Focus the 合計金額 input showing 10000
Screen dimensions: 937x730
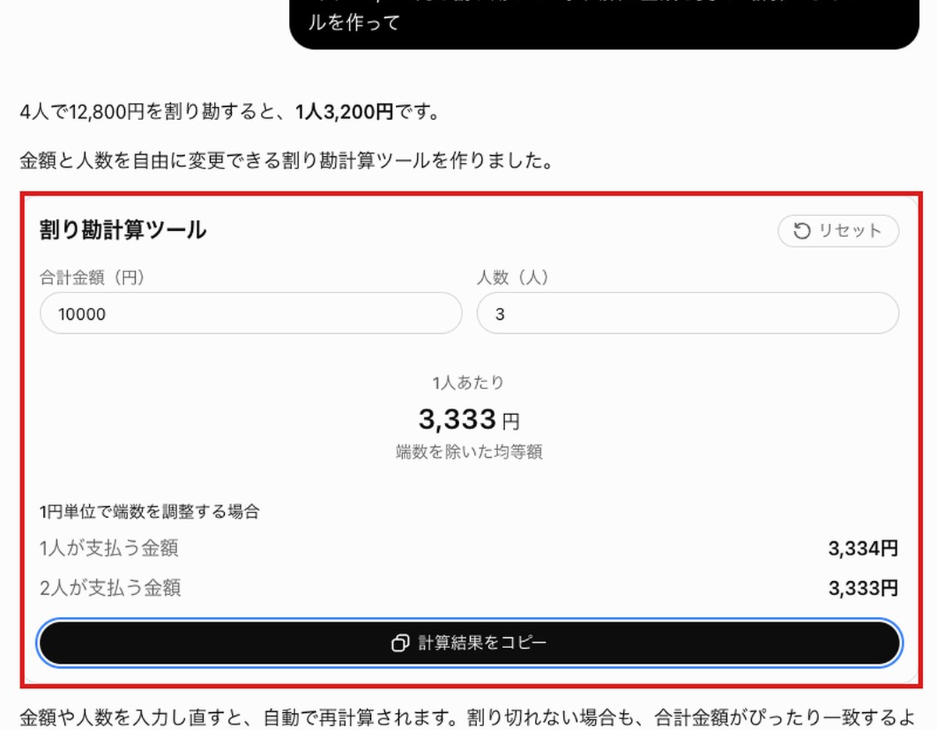251,314
